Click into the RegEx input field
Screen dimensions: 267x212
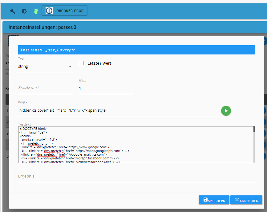pos(119,110)
